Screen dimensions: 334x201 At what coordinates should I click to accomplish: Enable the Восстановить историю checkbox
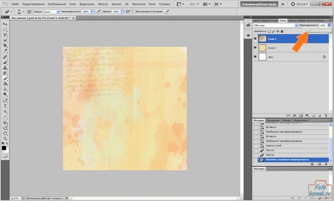(134, 11)
